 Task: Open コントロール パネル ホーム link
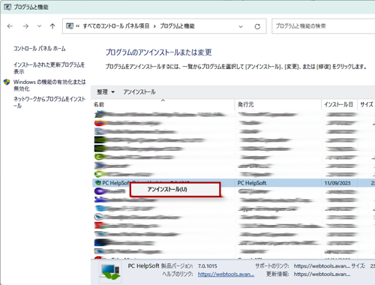(40, 49)
